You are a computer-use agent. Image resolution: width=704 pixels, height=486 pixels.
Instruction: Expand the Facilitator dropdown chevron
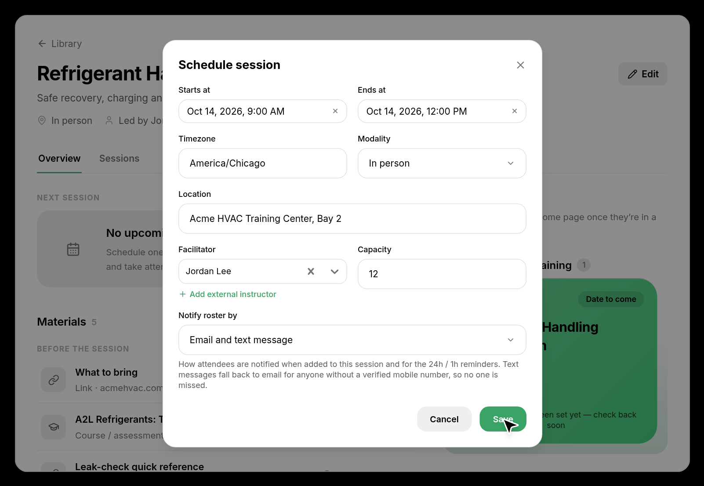pyautogui.click(x=334, y=272)
